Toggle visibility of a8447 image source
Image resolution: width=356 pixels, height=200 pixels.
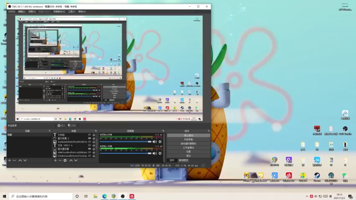tap(89, 152)
